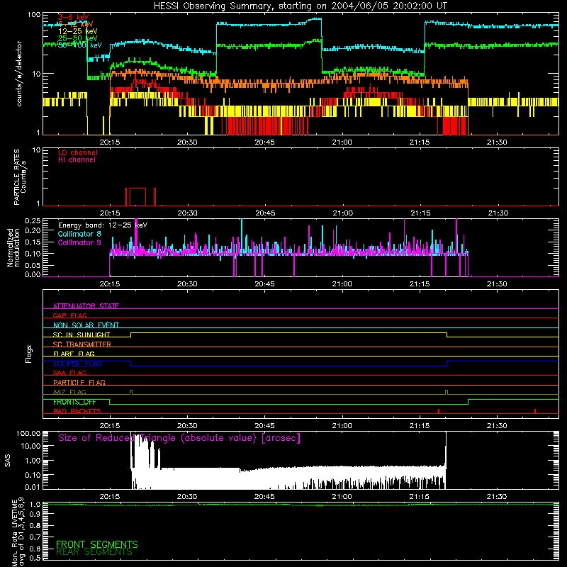Click the 21:00 tick label under Flags panel

(x=342, y=425)
